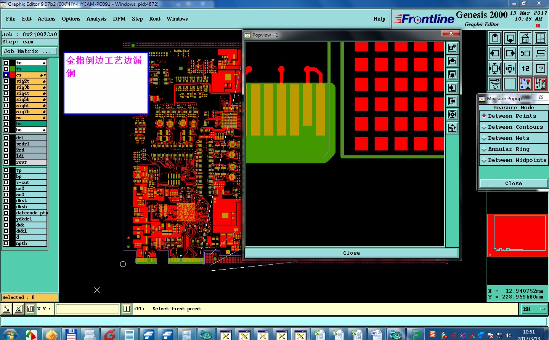This screenshot has height=340, width=549.
Task: Open the Analysis menu
Action: pos(96,19)
